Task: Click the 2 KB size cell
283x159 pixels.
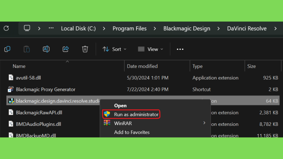Action: pyautogui.click(x=273, y=89)
